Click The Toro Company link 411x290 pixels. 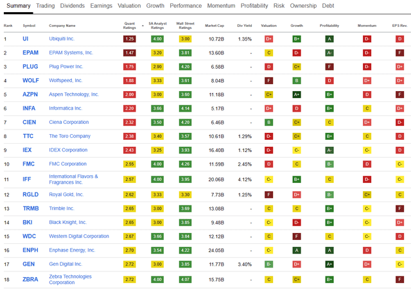70,136
